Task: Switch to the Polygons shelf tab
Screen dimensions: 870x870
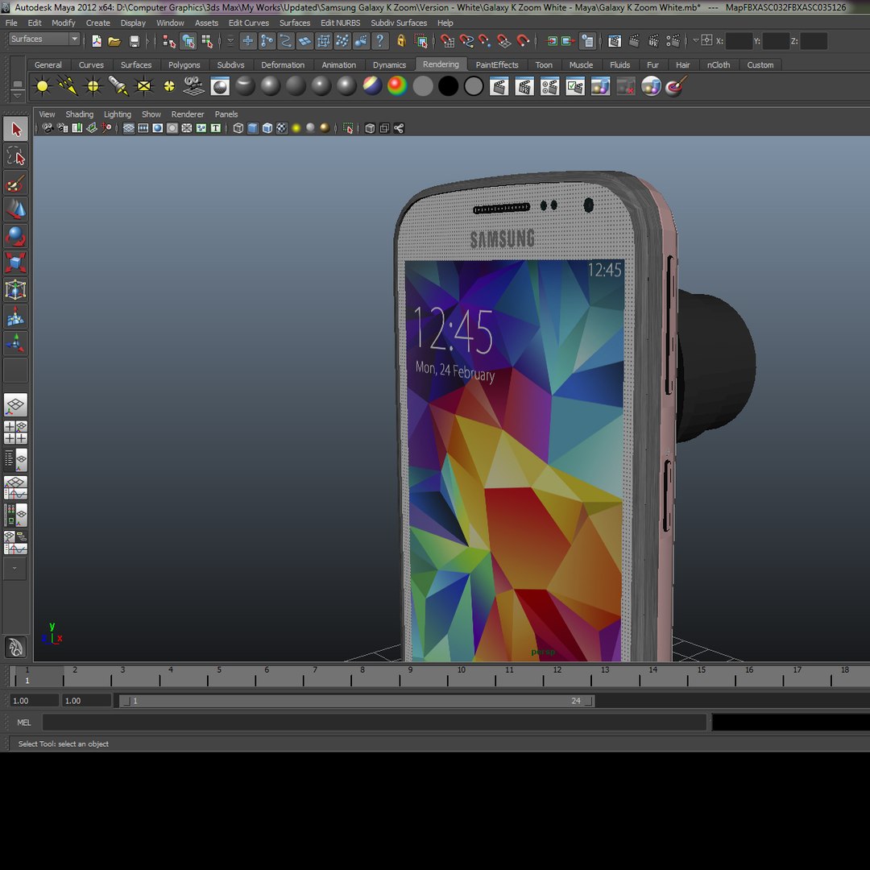Action: tap(184, 65)
